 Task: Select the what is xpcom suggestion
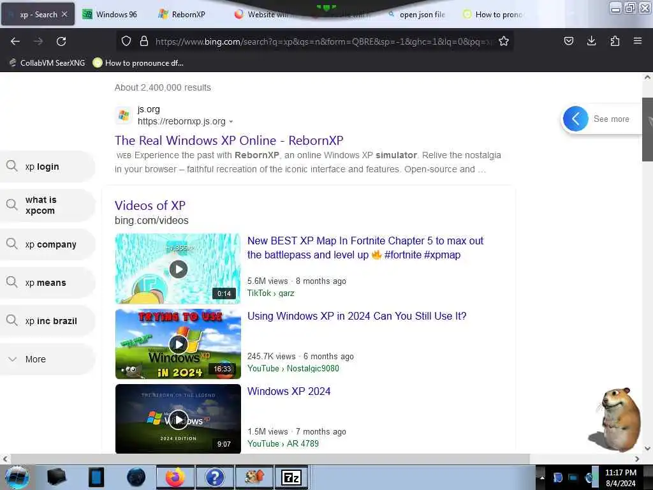coord(47,205)
